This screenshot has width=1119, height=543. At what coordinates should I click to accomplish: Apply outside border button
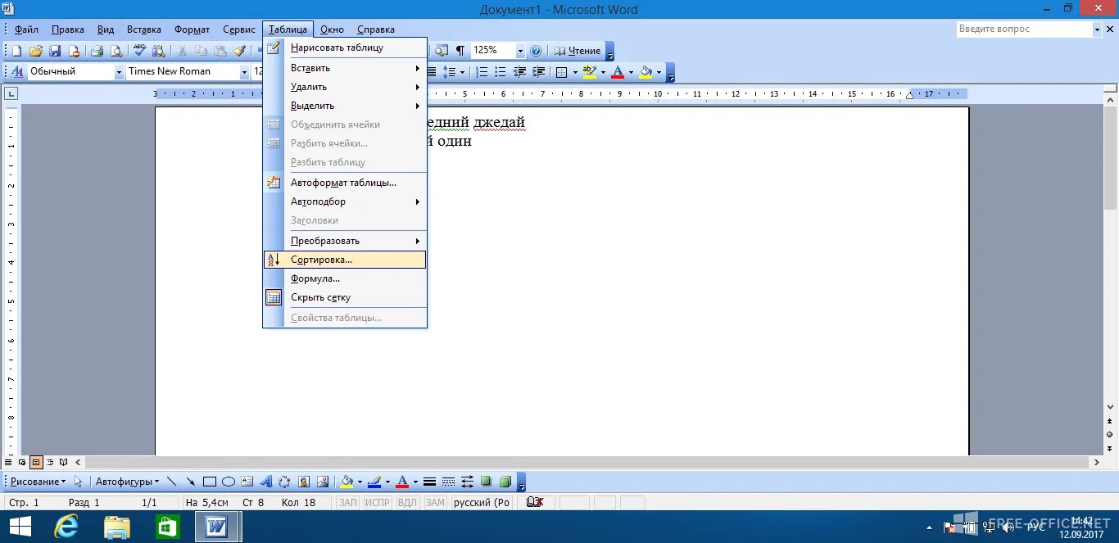(x=562, y=72)
